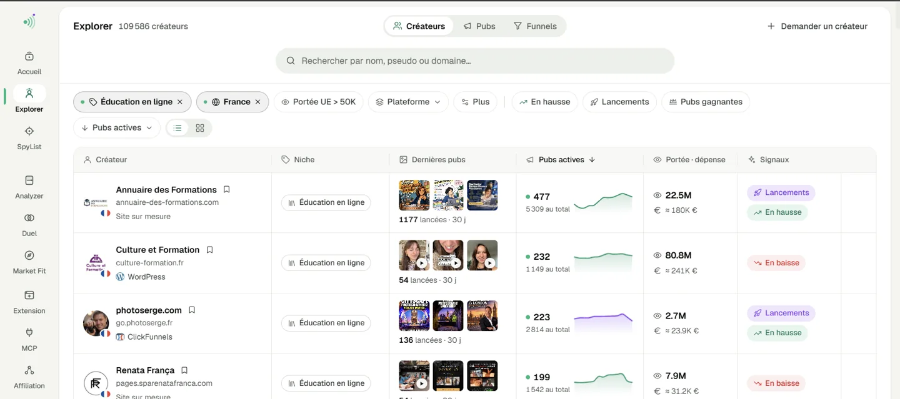900x399 pixels.
Task: Open first ad thumbnail of Renata França
Action: 414,376
